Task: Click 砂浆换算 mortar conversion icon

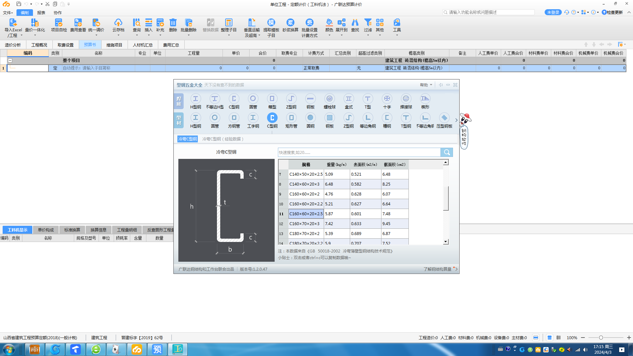Action: (290, 22)
